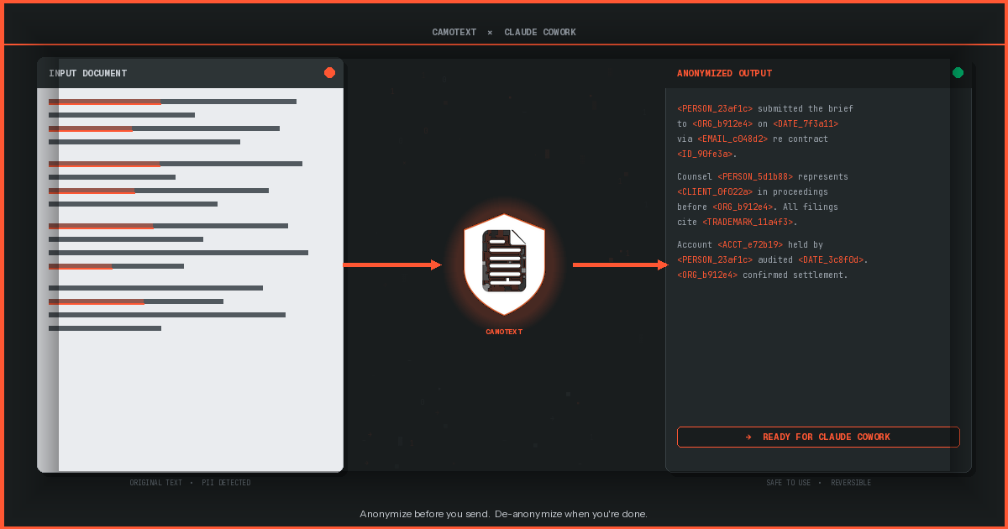Click the arrow pointing to Anonymized Output
The image size is (1008, 529).
619,264
